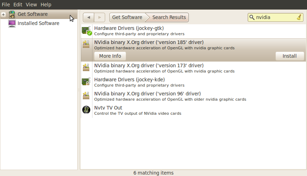Go back using the left arrow button
This screenshot has width=307, height=176.
point(89,17)
